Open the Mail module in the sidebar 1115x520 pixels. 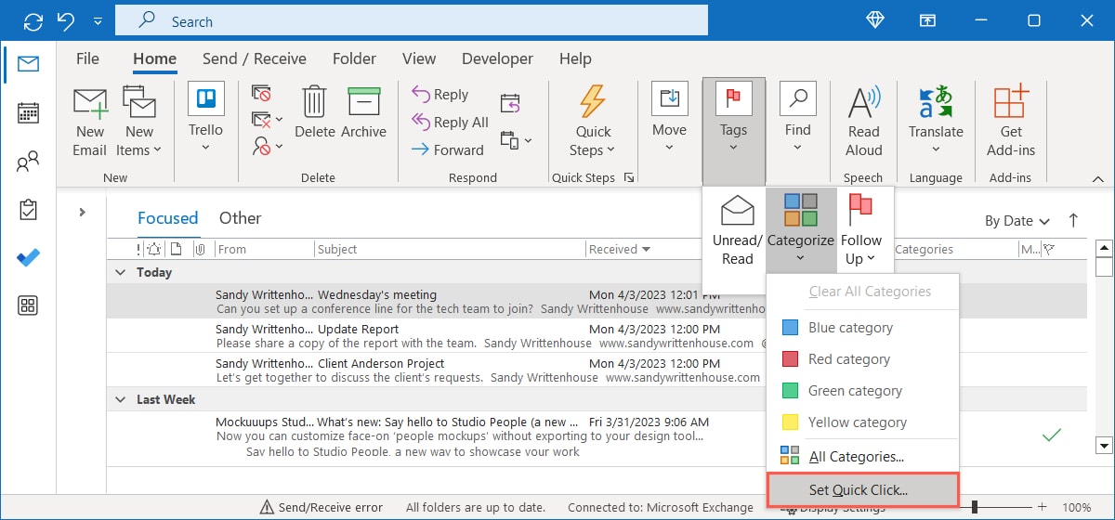[x=28, y=64]
